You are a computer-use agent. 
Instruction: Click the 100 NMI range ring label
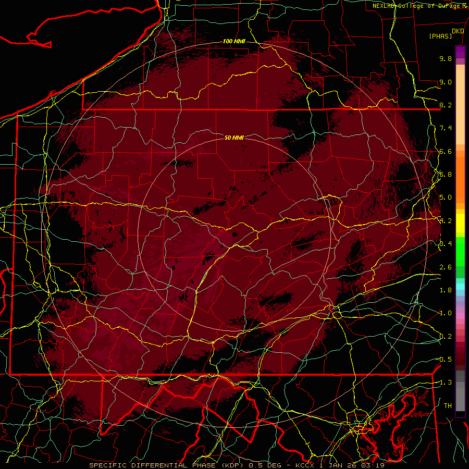click(234, 41)
